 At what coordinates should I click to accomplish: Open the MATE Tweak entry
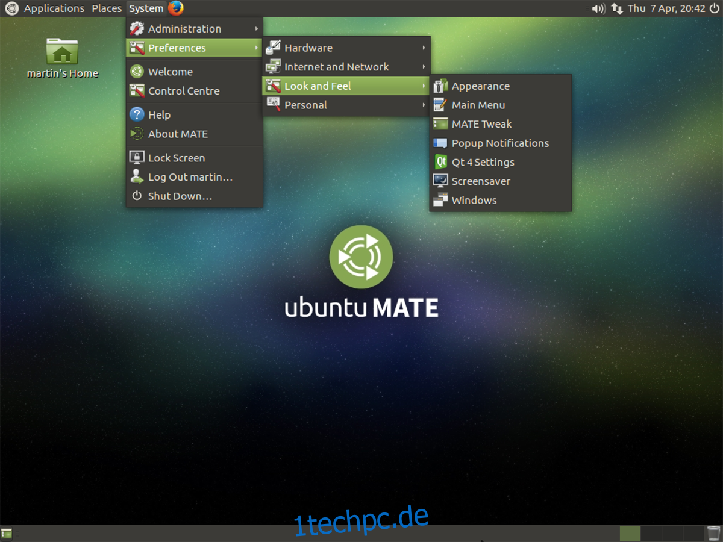pyautogui.click(x=501, y=124)
